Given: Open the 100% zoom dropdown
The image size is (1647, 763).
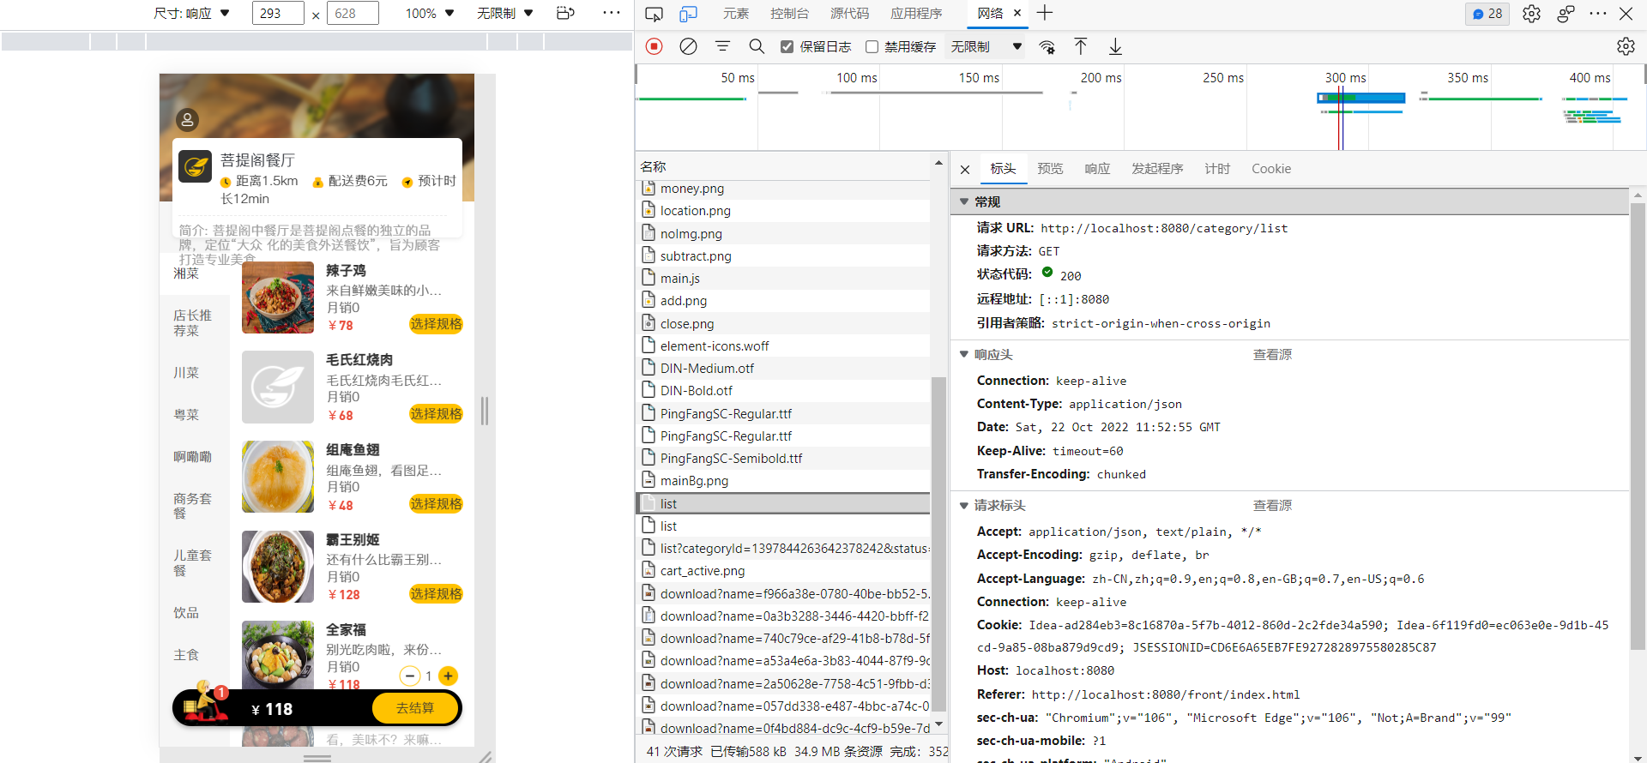Looking at the screenshot, I should click(x=430, y=13).
